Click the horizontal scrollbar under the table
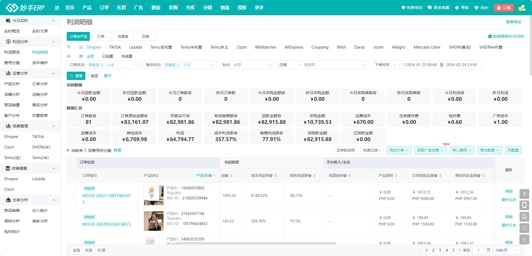 (257, 243)
